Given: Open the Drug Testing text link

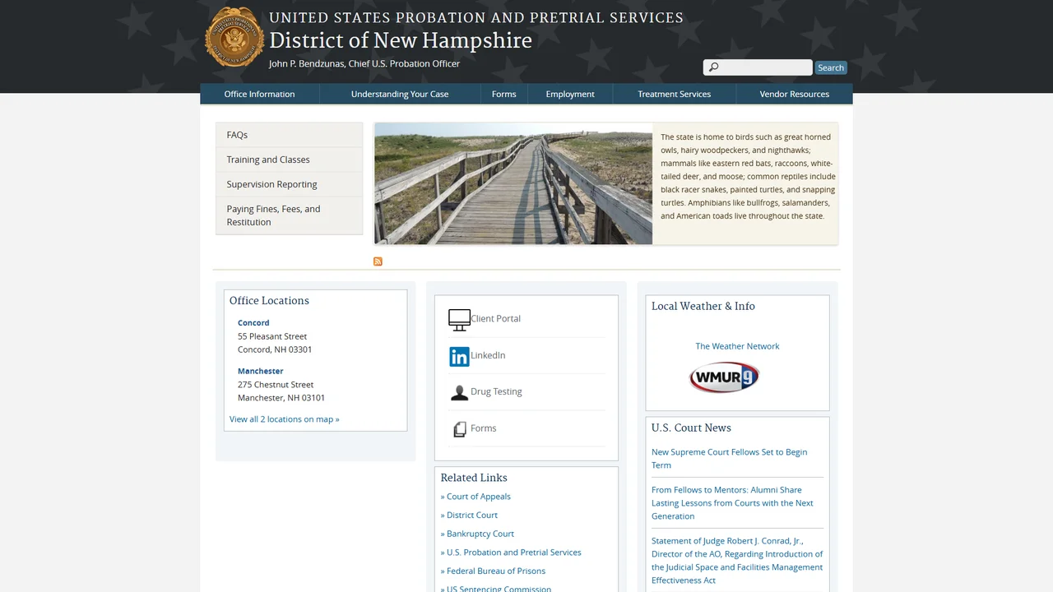Looking at the screenshot, I should click(496, 391).
